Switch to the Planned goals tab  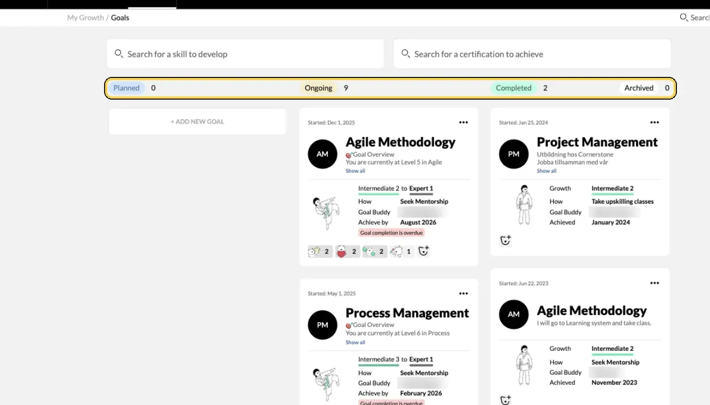point(126,88)
